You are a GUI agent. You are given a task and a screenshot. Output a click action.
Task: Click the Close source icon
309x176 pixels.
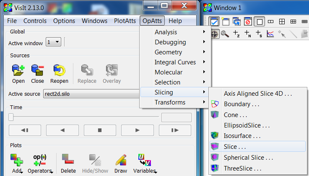click(37, 70)
